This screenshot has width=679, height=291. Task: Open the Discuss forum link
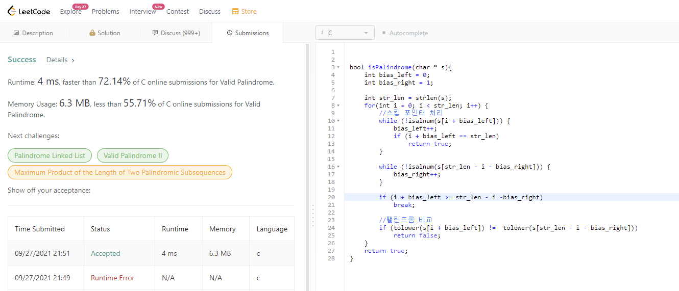coord(210,11)
